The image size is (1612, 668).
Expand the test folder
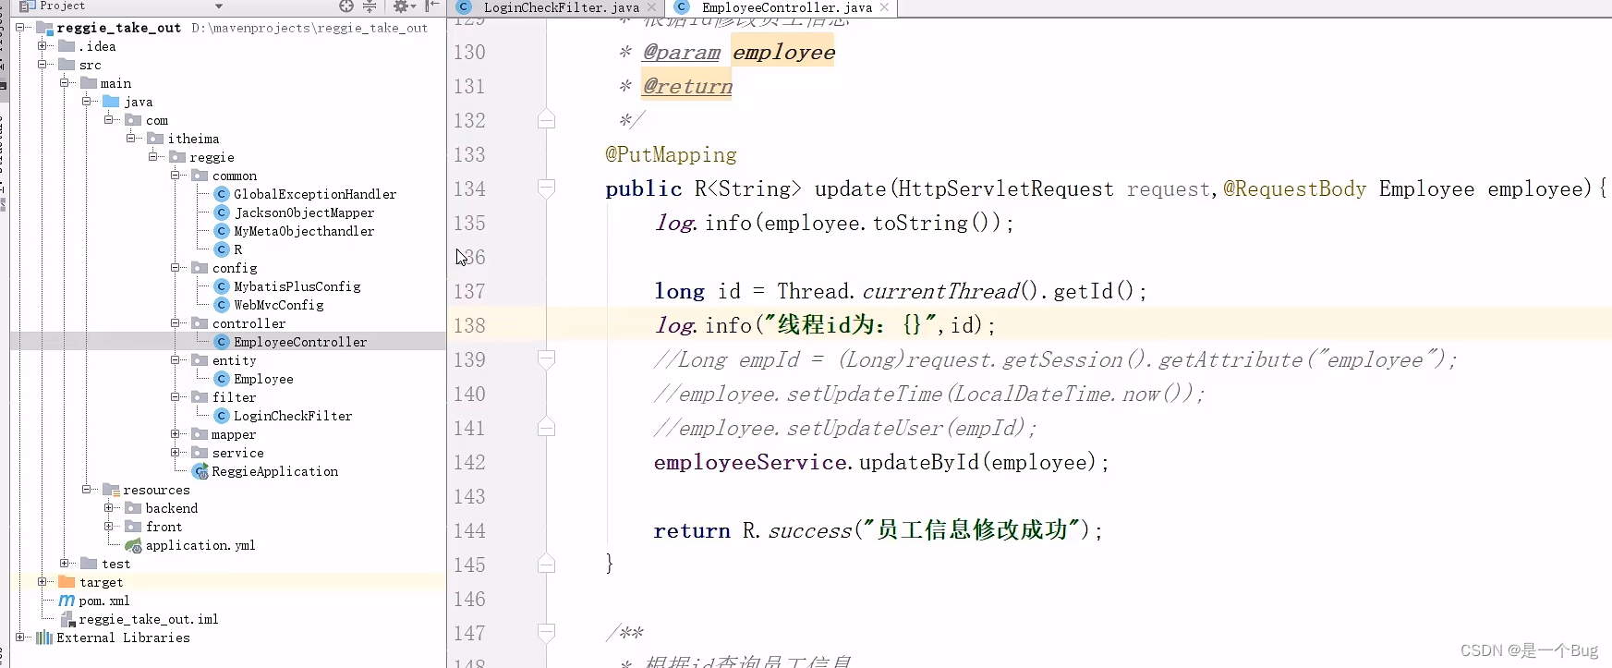[65, 564]
